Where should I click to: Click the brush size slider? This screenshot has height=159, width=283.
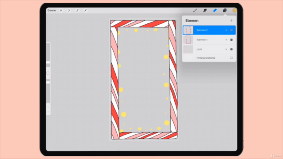coord(48,55)
